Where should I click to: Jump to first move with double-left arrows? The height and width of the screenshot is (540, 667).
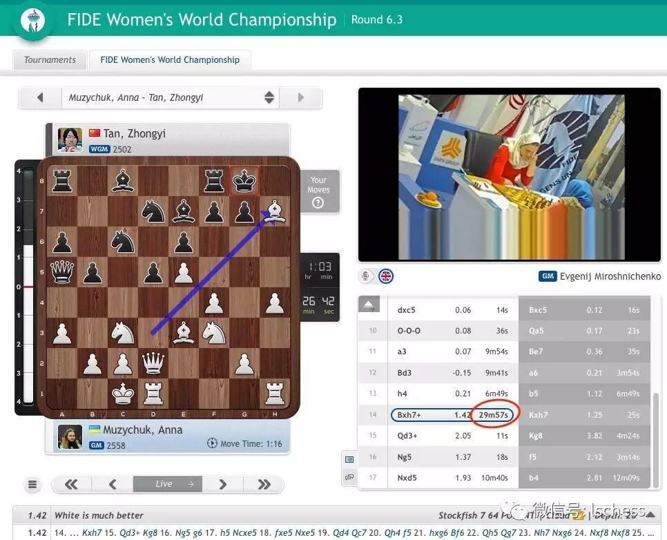coord(71,484)
